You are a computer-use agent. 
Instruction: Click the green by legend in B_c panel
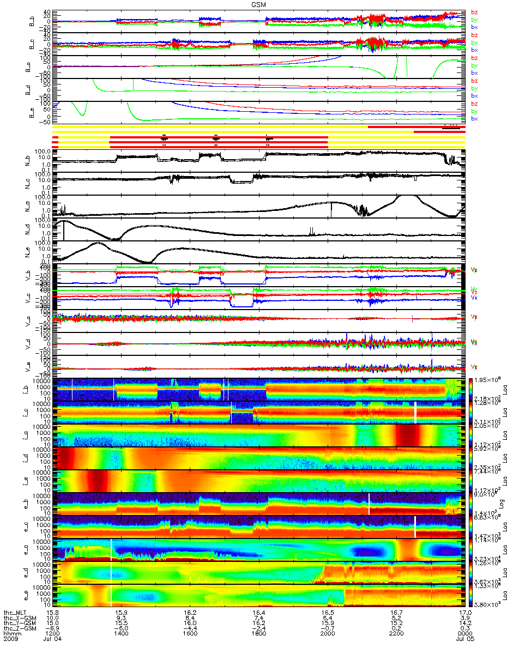474,43
